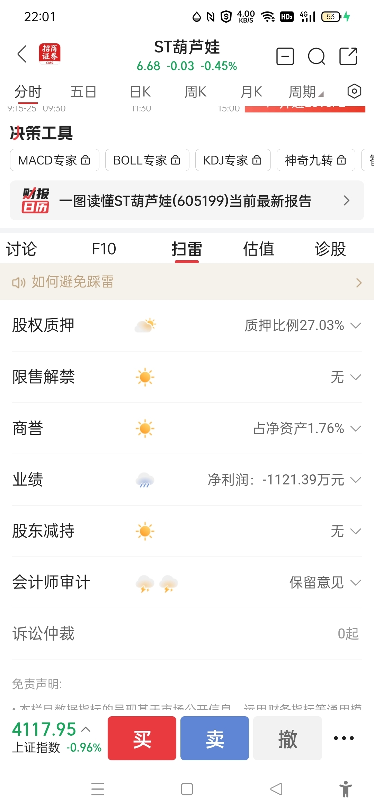Expand the 股权质押 pledge ratio row
Screen dimensions: 374x812
187,325
